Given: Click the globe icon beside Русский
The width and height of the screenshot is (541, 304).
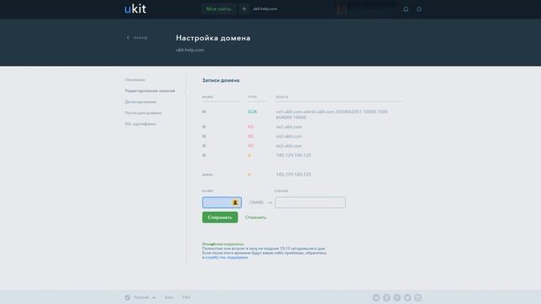Looking at the screenshot, I should pos(128,297).
